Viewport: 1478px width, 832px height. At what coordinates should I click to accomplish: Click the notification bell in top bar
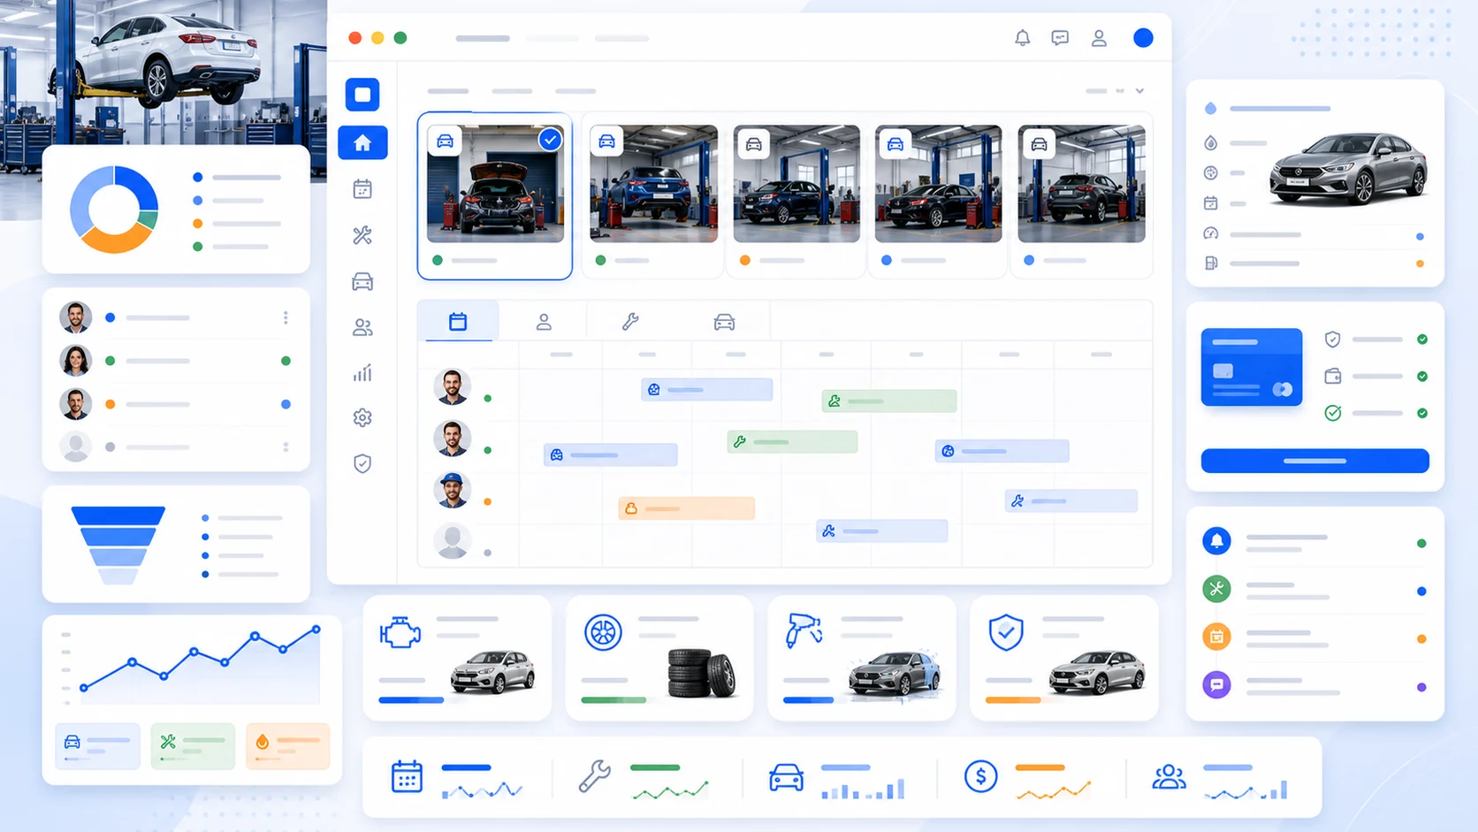coord(1022,38)
